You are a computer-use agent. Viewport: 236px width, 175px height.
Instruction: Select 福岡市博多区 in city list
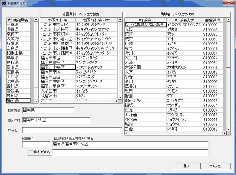(x=58, y=62)
